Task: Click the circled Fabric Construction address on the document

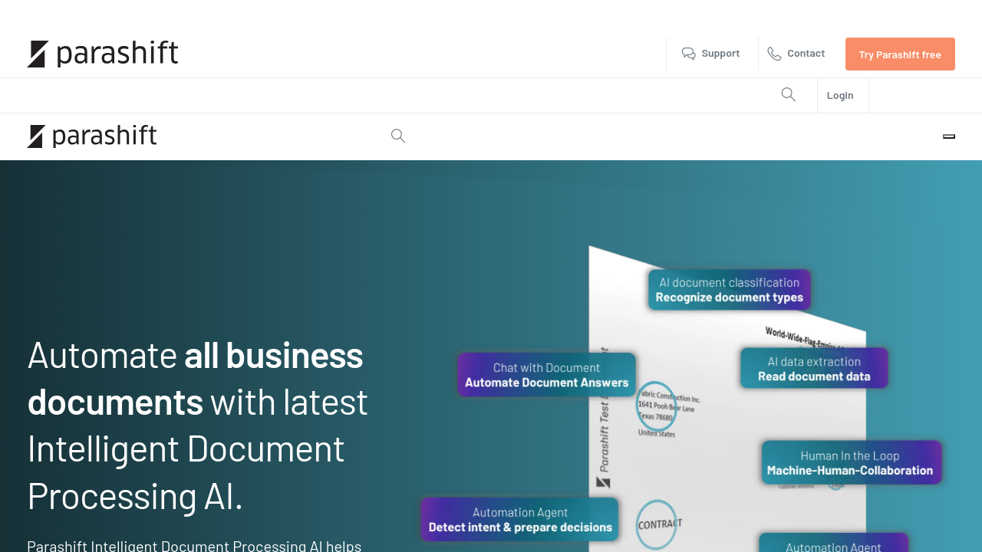Action: click(x=658, y=406)
